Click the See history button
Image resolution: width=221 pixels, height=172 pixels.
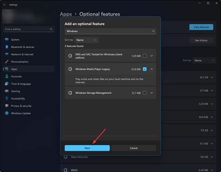point(201,40)
